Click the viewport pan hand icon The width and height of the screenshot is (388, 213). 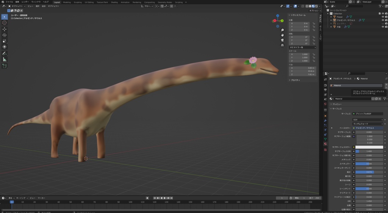point(282,35)
